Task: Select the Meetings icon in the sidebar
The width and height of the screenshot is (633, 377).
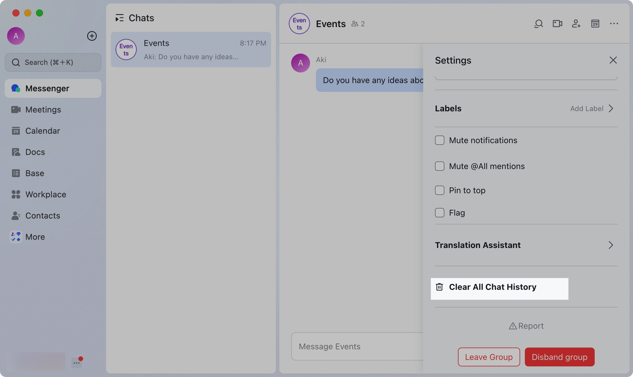Action: point(16,110)
